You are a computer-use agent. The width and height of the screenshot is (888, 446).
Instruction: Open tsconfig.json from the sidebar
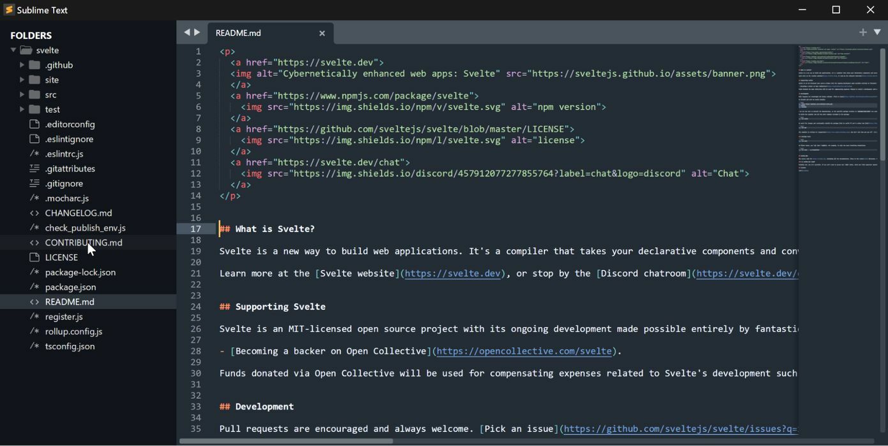(70, 346)
